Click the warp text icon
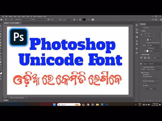This screenshot has height=121, width=162. [x=88, y=20]
